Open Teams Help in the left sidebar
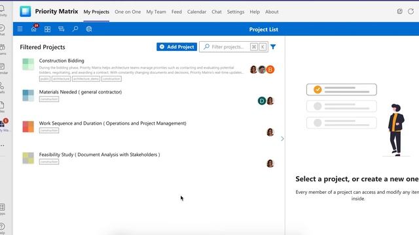This screenshot has width=419, height=235. click(3, 228)
